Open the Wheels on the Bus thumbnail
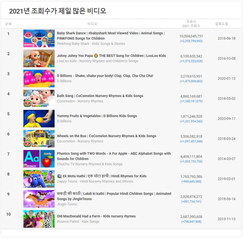 [x=39, y=139]
